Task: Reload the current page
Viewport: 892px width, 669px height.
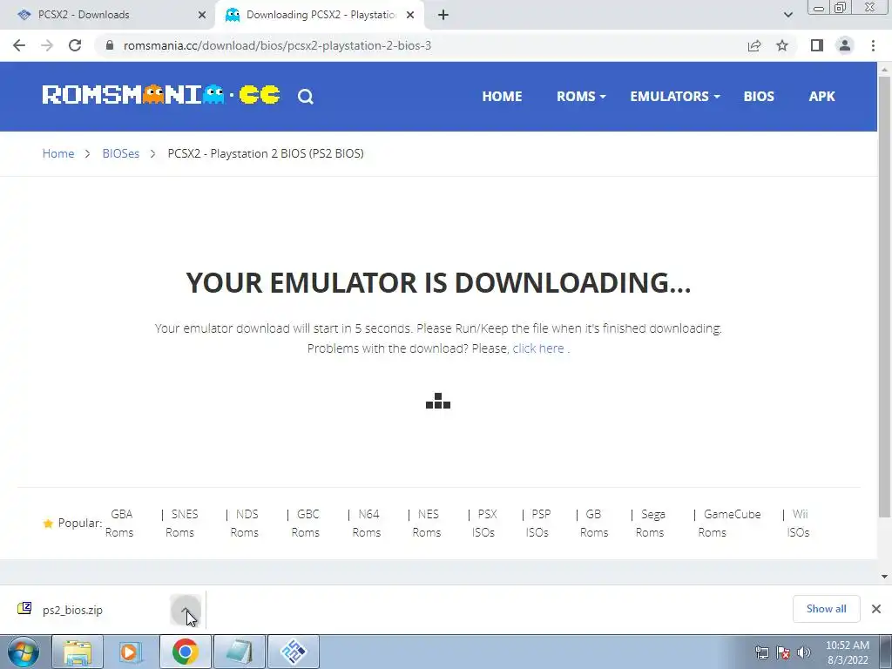Action: (75, 45)
